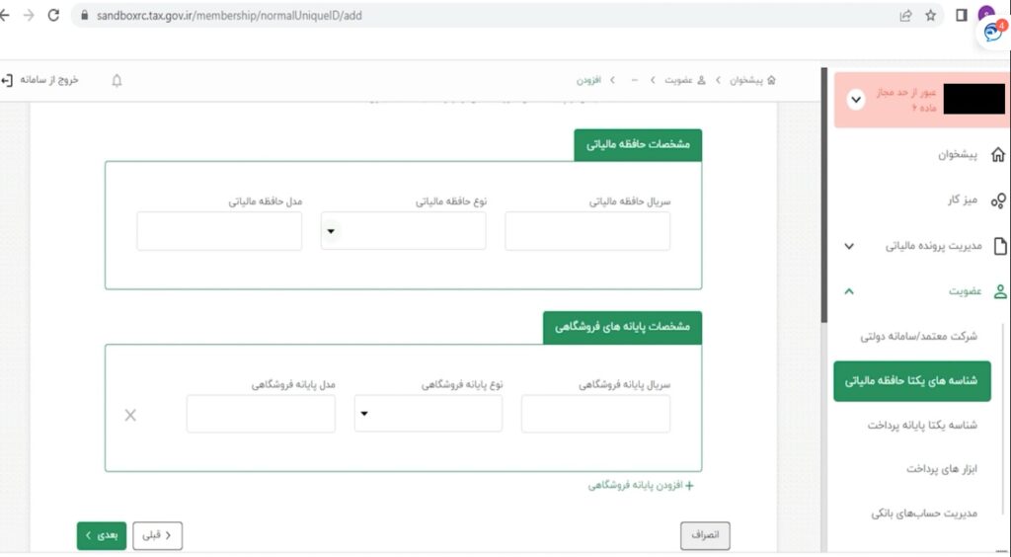The image size is (1011, 557).
Task: Select شناسه های یکتا حافظه مالیاتی menu item
Action: (x=911, y=381)
